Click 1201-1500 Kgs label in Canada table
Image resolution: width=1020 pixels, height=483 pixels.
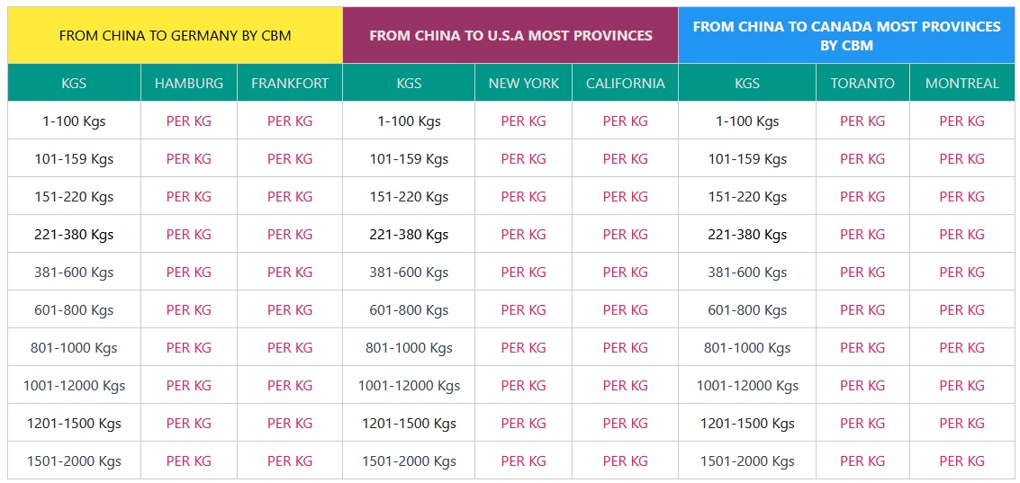click(747, 424)
